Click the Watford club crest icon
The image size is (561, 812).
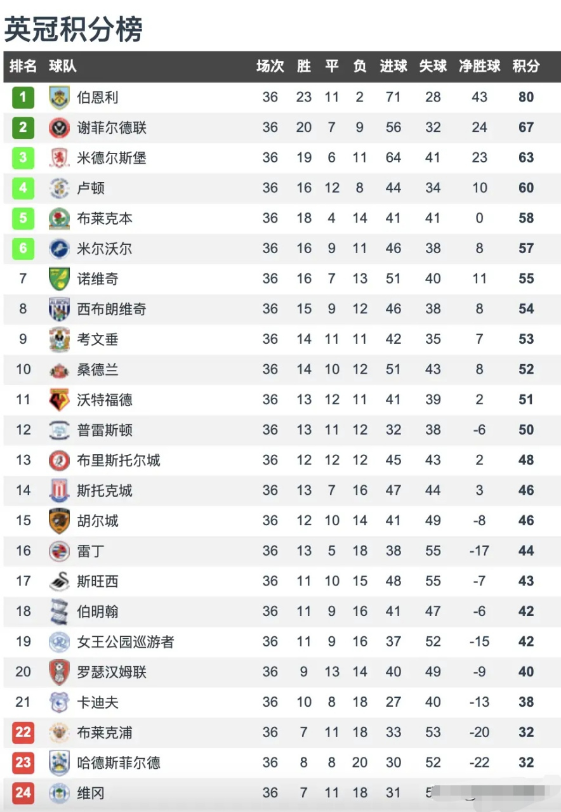(59, 400)
